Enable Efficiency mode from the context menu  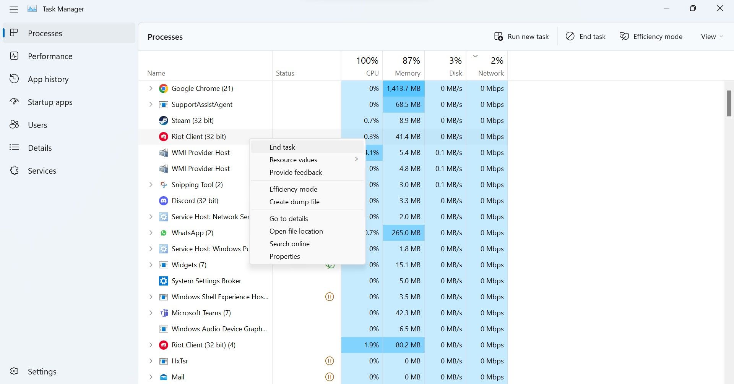click(x=293, y=189)
